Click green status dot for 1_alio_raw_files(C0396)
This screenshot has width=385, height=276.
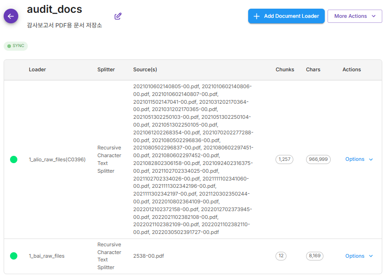click(x=14, y=159)
